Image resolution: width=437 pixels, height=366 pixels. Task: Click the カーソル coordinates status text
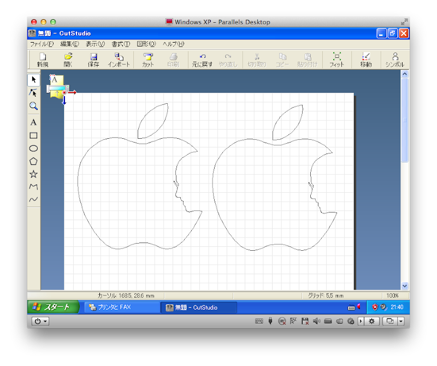coord(126,296)
